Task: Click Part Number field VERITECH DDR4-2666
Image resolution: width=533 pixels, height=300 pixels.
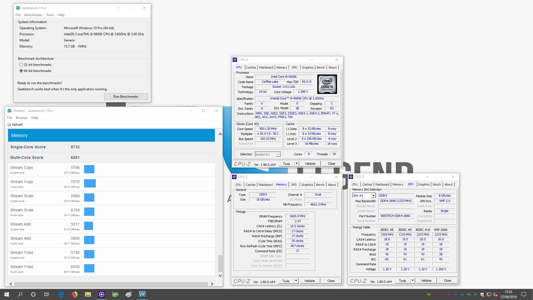Action: [x=396, y=216]
